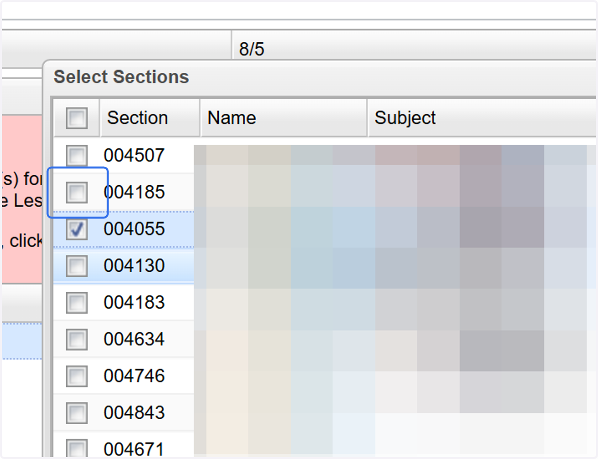This screenshot has width=598, height=459.
Task: Check the box for section 004507
Action: (77, 156)
